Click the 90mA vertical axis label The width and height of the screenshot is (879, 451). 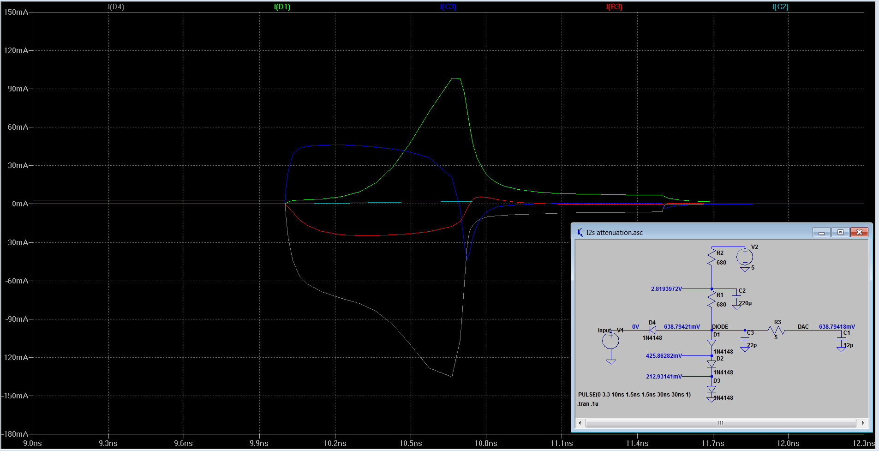coord(18,89)
